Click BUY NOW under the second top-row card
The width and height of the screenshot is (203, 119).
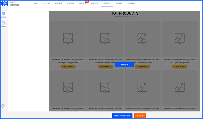pos(105,67)
